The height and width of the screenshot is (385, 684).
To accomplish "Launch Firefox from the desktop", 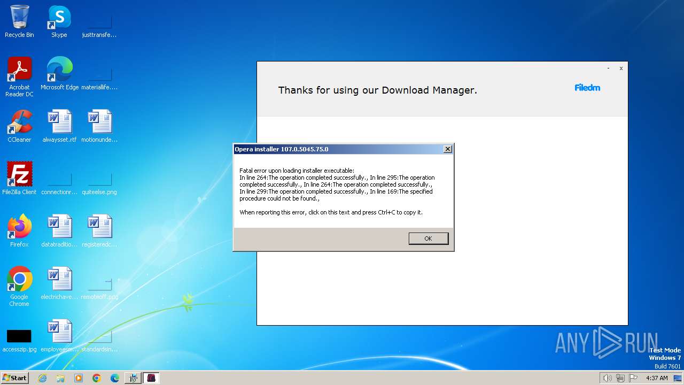I will pos(19,231).
